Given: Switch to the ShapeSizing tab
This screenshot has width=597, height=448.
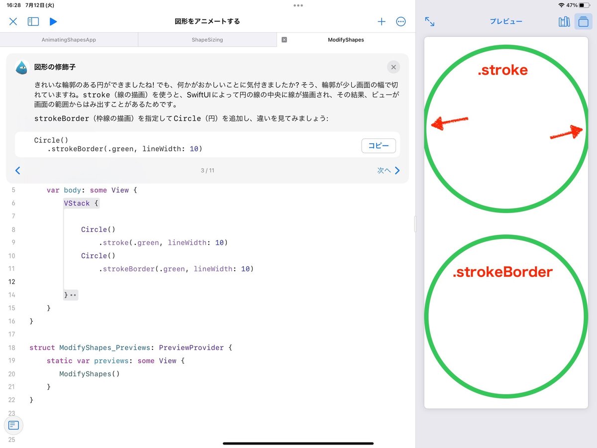Looking at the screenshot, I should click(x=207, y=40).
